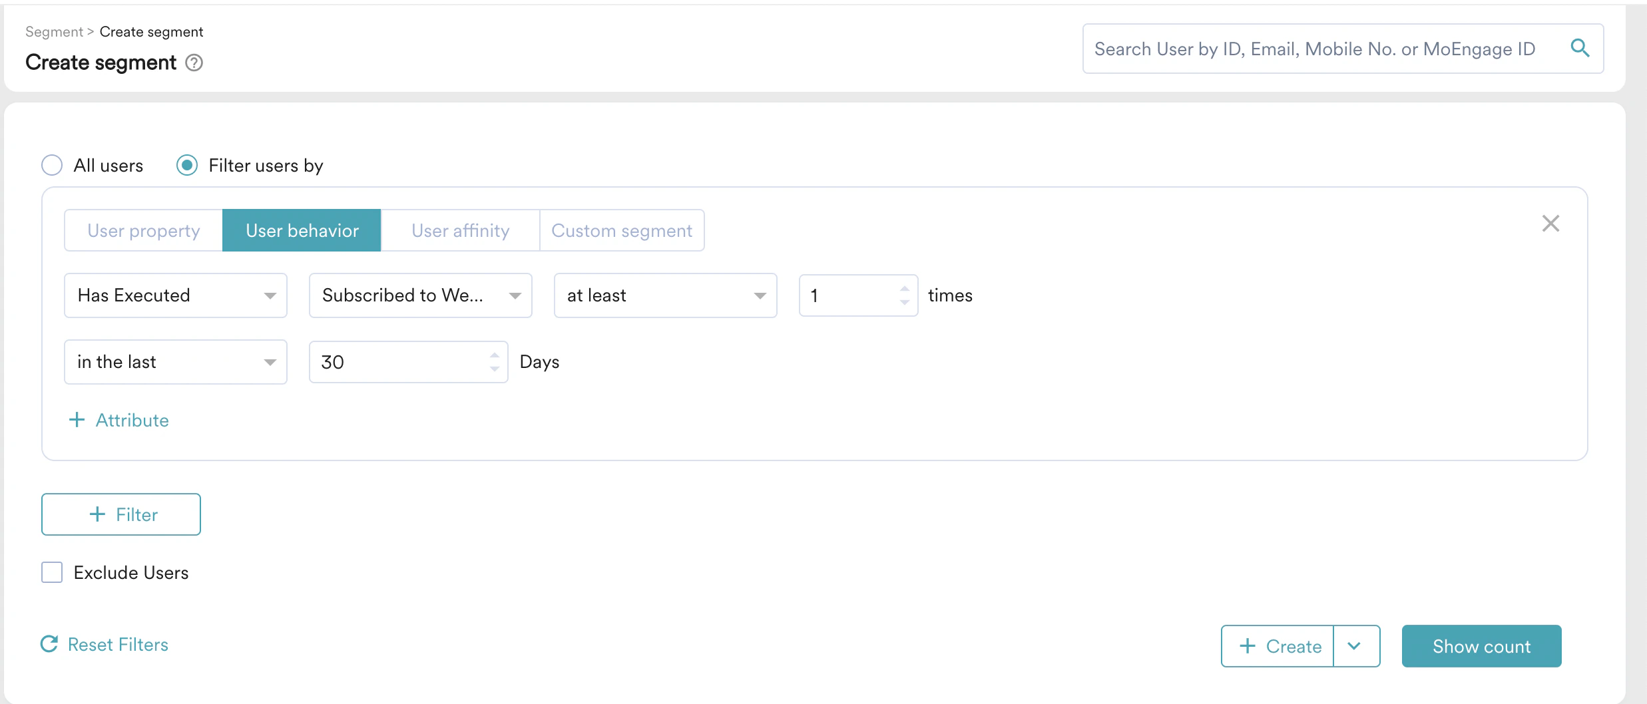Viewport: 1647px width, 704px height.
Task: Remove the filter block using the X icon
Action: click(1551, 223)
